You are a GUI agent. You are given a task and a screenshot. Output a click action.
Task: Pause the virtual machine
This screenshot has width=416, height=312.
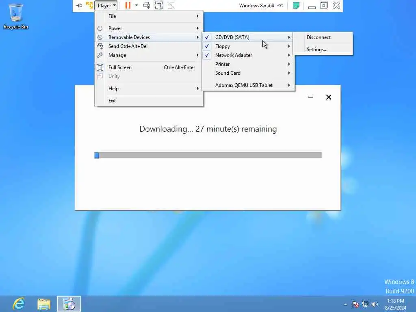(128, 5)
